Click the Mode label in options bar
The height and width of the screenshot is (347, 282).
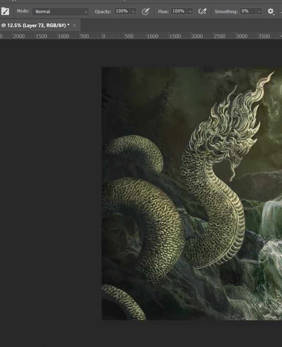23,11
